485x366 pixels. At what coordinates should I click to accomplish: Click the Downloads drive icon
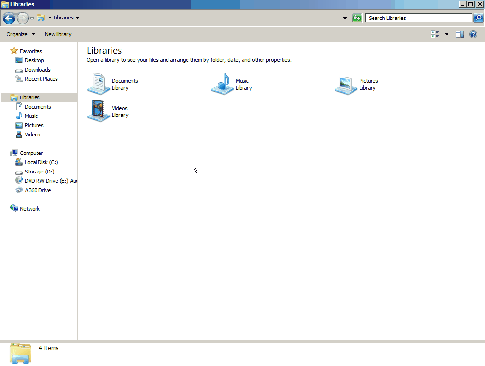19,70
